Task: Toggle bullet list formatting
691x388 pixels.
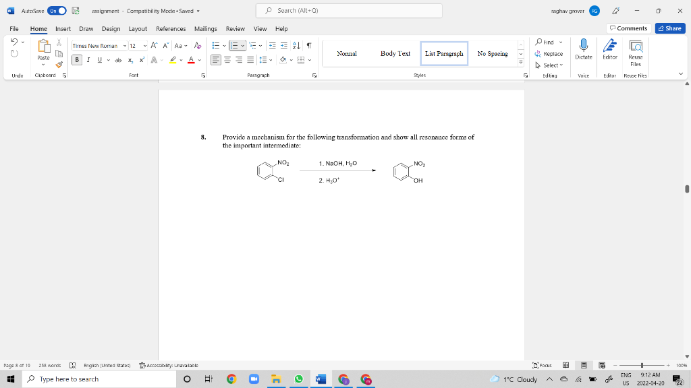Action: coord(215,45)
